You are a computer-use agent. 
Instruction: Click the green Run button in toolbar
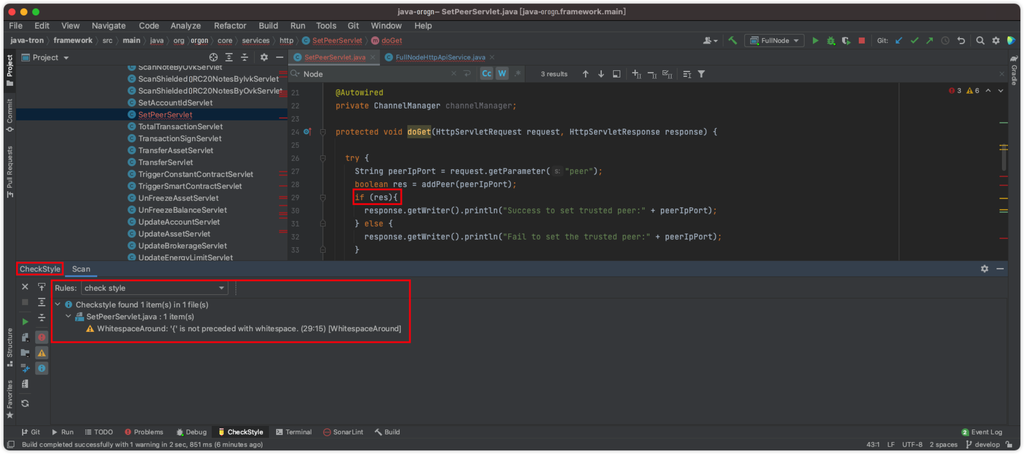(x=815, y=41)
